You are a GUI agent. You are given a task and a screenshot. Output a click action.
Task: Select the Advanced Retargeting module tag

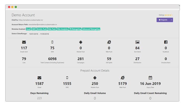point(91,29)
